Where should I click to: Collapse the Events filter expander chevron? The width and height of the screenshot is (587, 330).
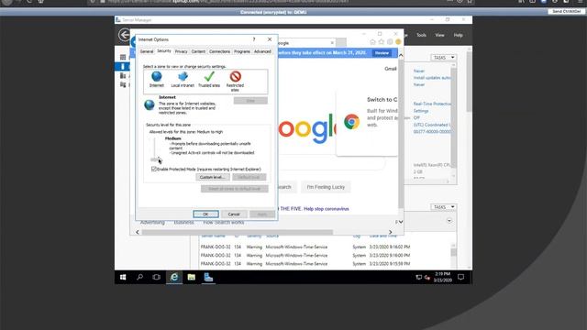pos(449,221)
